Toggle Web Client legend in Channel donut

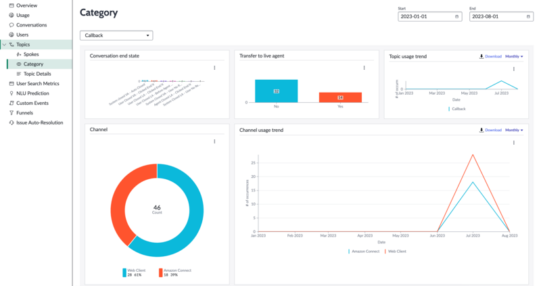[x=134, y=272]
